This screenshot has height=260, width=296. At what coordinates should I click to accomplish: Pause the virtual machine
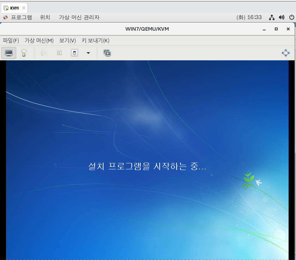[x=59, y=53]
